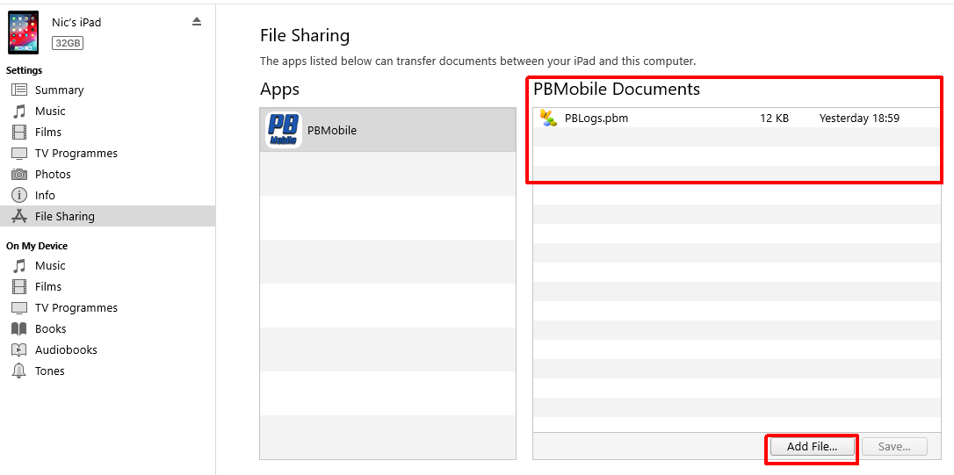Click the Photos camera icon
Screen dimensions: 954x475
[x=19, y=174]
